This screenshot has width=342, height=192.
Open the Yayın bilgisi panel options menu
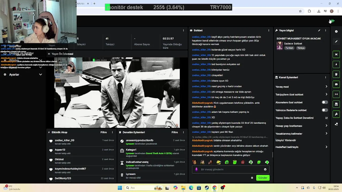tap(325, 30)
